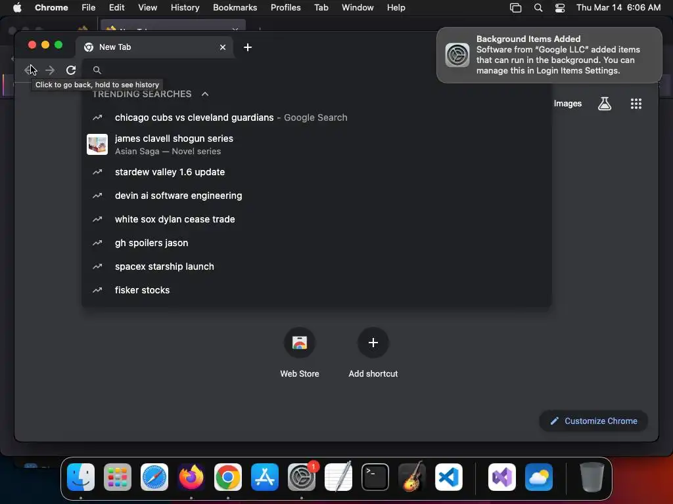Launch Safari from the Dock
Image resolution: width=673 pixels, height=504 pixels.
[x=154, y=476]
